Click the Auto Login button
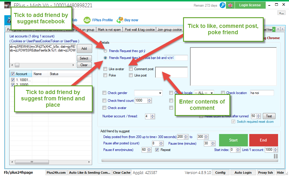 pos(243,173)
